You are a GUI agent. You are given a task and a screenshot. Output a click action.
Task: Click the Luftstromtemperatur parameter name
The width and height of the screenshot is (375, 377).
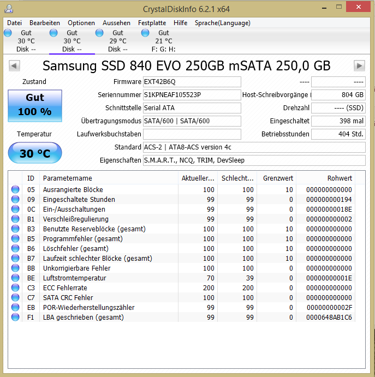coord(75,278)
